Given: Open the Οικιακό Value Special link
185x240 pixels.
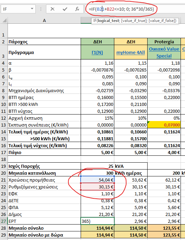Looking at the screenshot, I should [164, 52].
